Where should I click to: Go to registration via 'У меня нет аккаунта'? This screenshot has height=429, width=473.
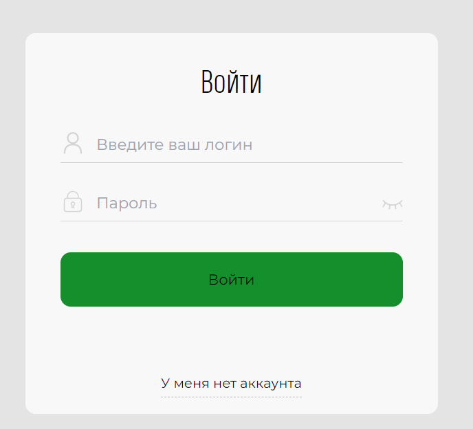(x=231, y=384)
